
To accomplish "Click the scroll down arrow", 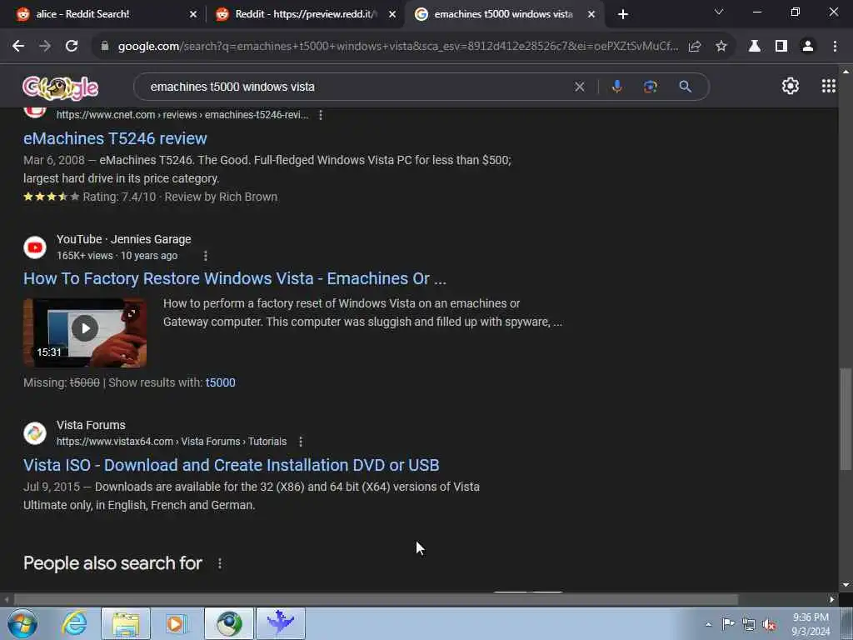I will (845, 585).
